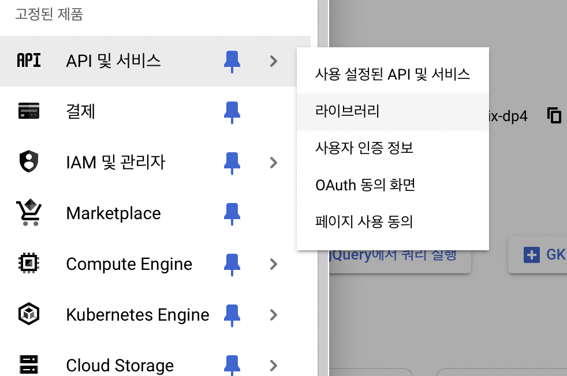Expand the Cloud Storage submenu chevron
Screen dimensions: 567x376
coord(274,366)
